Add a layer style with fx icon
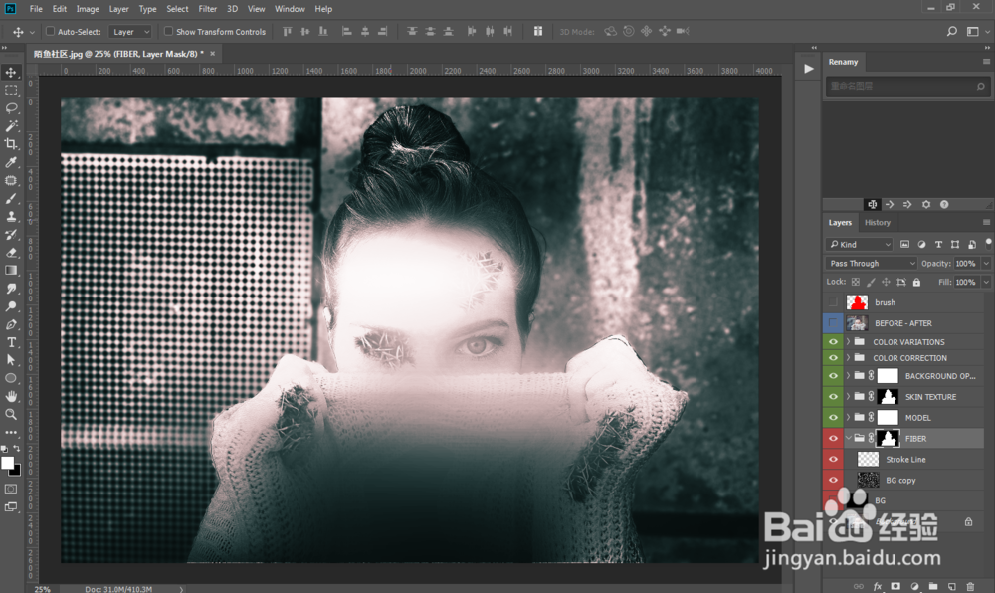This screenshot has width=995, height=593. click(877, 587)
